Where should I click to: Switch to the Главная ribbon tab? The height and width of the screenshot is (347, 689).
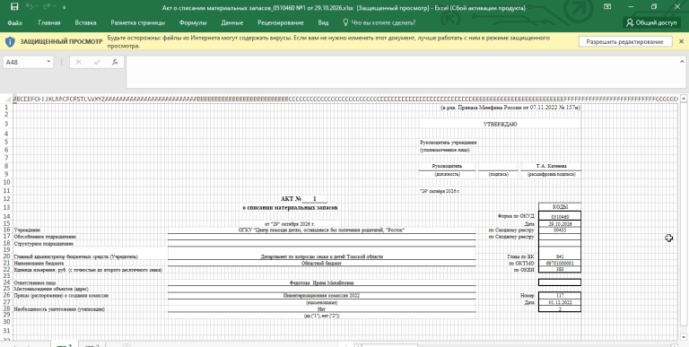tap(49, 22)
